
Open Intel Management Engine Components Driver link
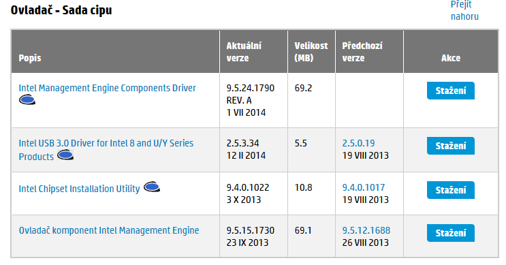point(107,88)
